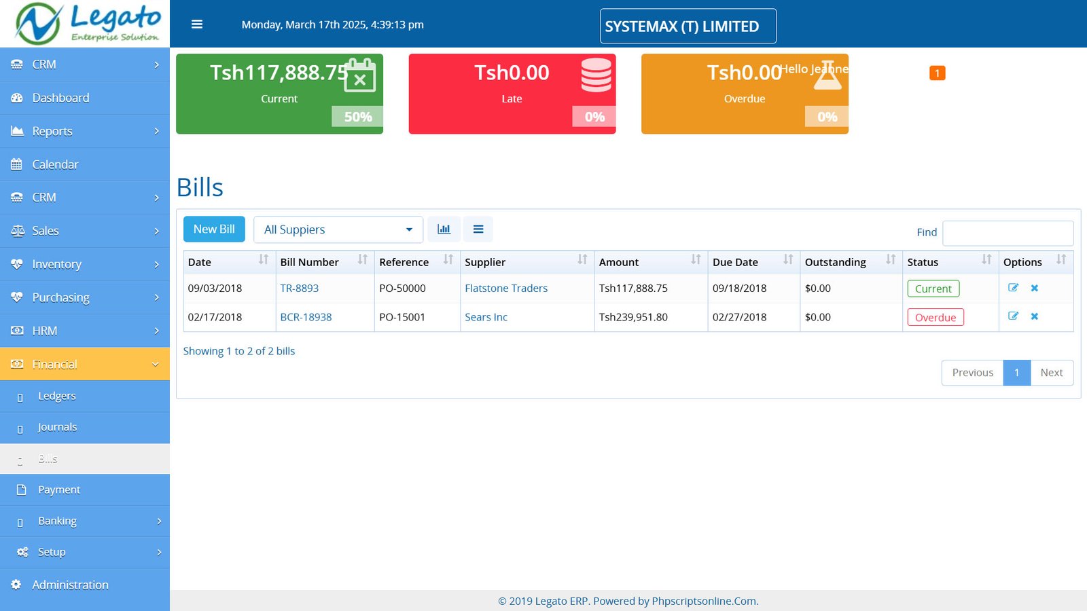This screenshot has height=611, width=1087.
Task: Open Payment under Financial
Action: tap(85, 489)
